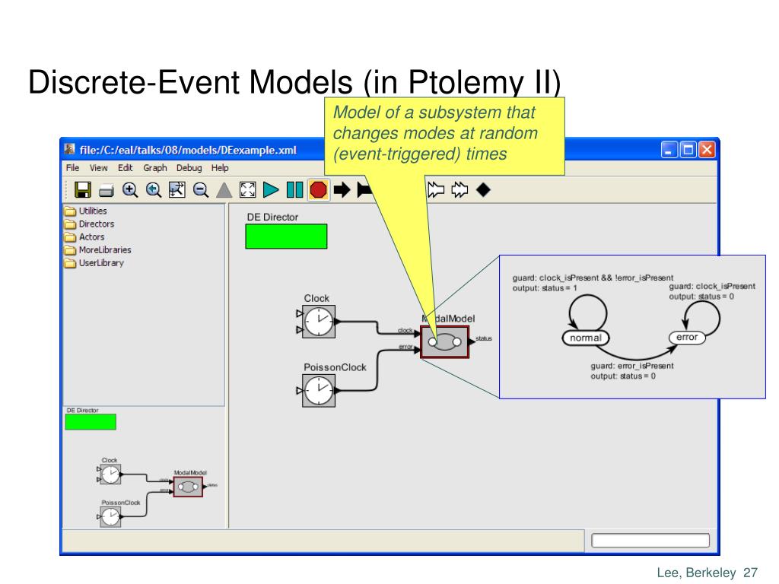This screenshot has height=584, width=779.
Task: Minimize the DEexample.xml window
Action: pyautogui.click(x=669, y=150)
